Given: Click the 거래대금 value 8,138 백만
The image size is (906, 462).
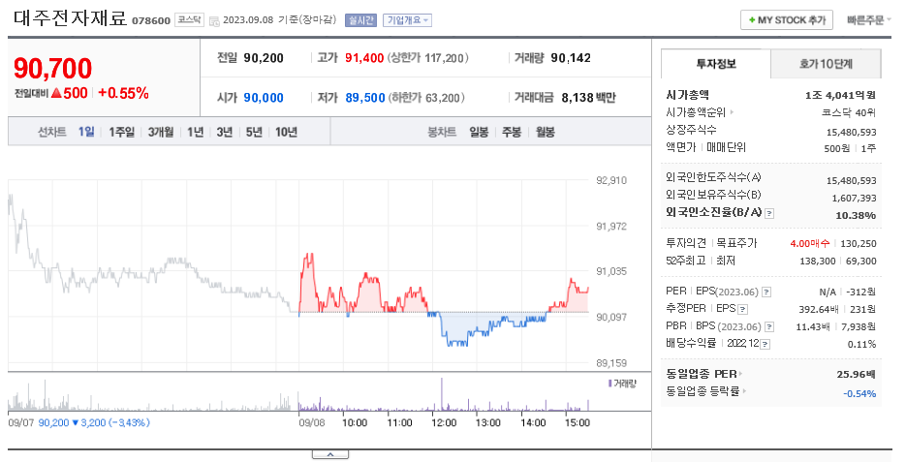Looking at the screenshot, I should (588, 98).
